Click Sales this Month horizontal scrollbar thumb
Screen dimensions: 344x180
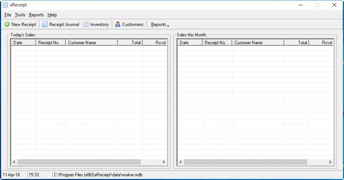click(x=246, y=162)
